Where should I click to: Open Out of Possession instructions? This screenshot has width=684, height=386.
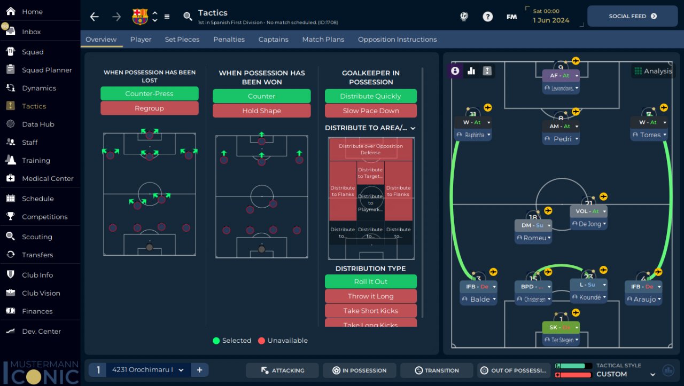tap(514, 371)
